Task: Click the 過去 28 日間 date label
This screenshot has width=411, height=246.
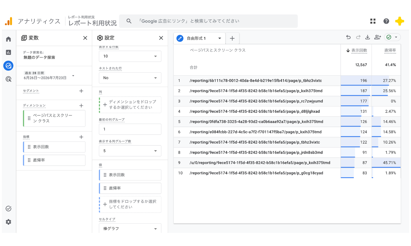Action: click(34, 73)
